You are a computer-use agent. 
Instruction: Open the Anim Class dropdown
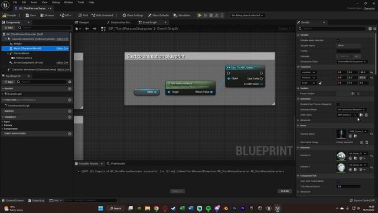coord(347,115)
